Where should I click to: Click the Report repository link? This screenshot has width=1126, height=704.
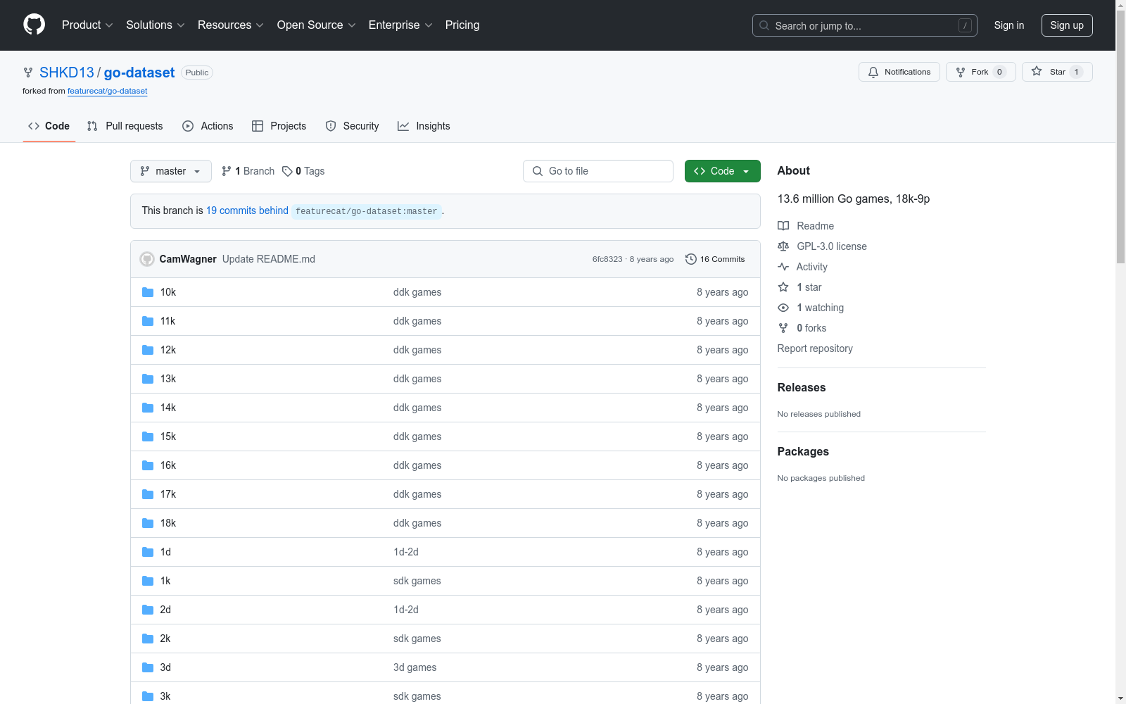pos(815,348)
